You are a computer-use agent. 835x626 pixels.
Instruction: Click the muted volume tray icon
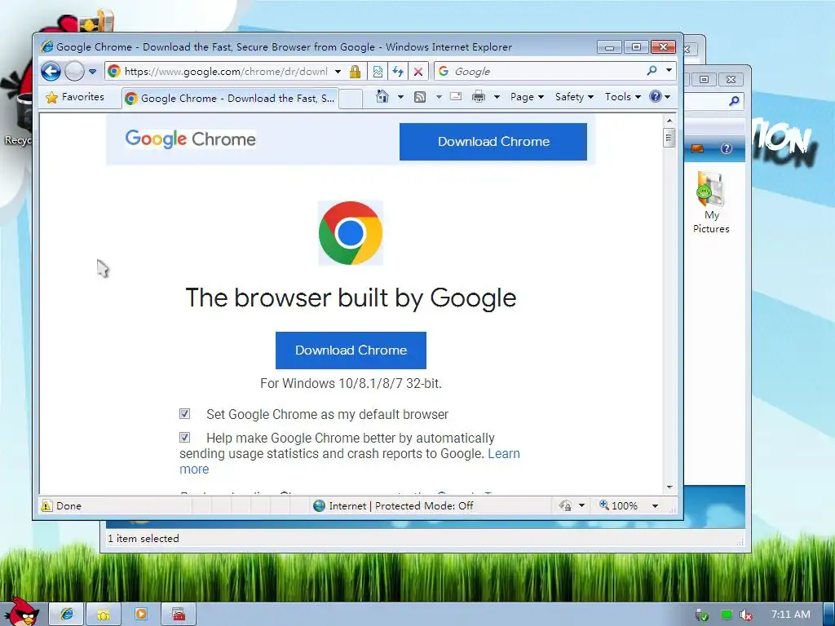point(746,615)
